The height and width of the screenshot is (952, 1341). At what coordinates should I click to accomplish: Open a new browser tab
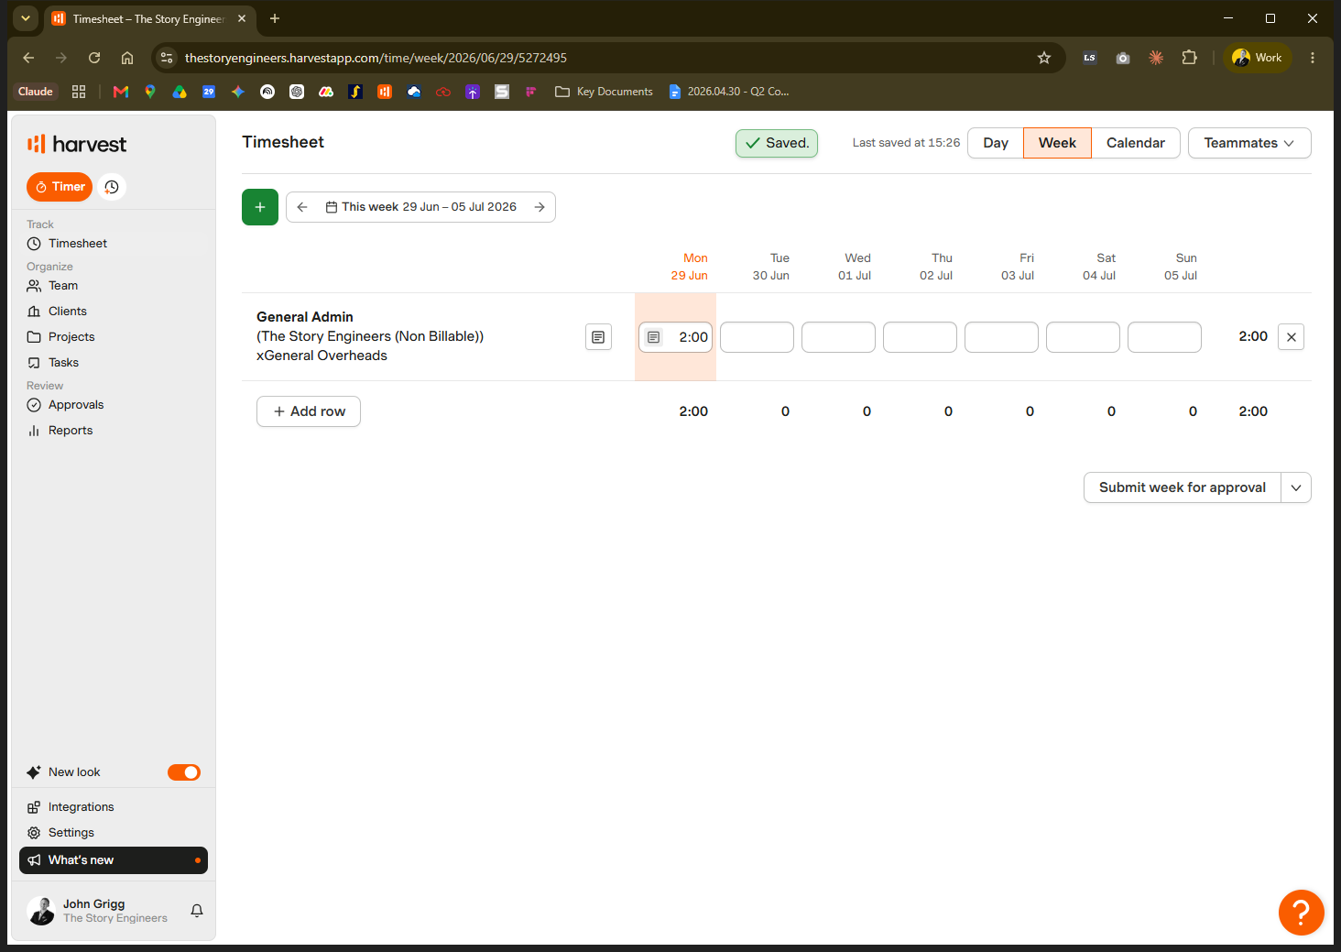pyautogui.click(x=275, y=18)
